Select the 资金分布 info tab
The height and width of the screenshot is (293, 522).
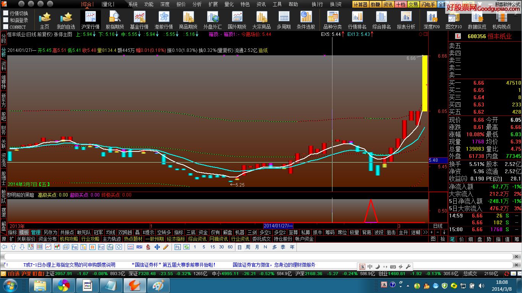pyautogui.click(x=47, y=239)
